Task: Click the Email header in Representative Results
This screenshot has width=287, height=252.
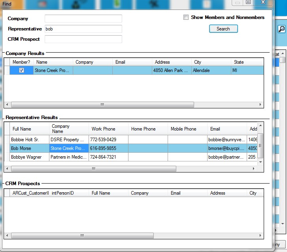Action: click(x=227, y=129)
